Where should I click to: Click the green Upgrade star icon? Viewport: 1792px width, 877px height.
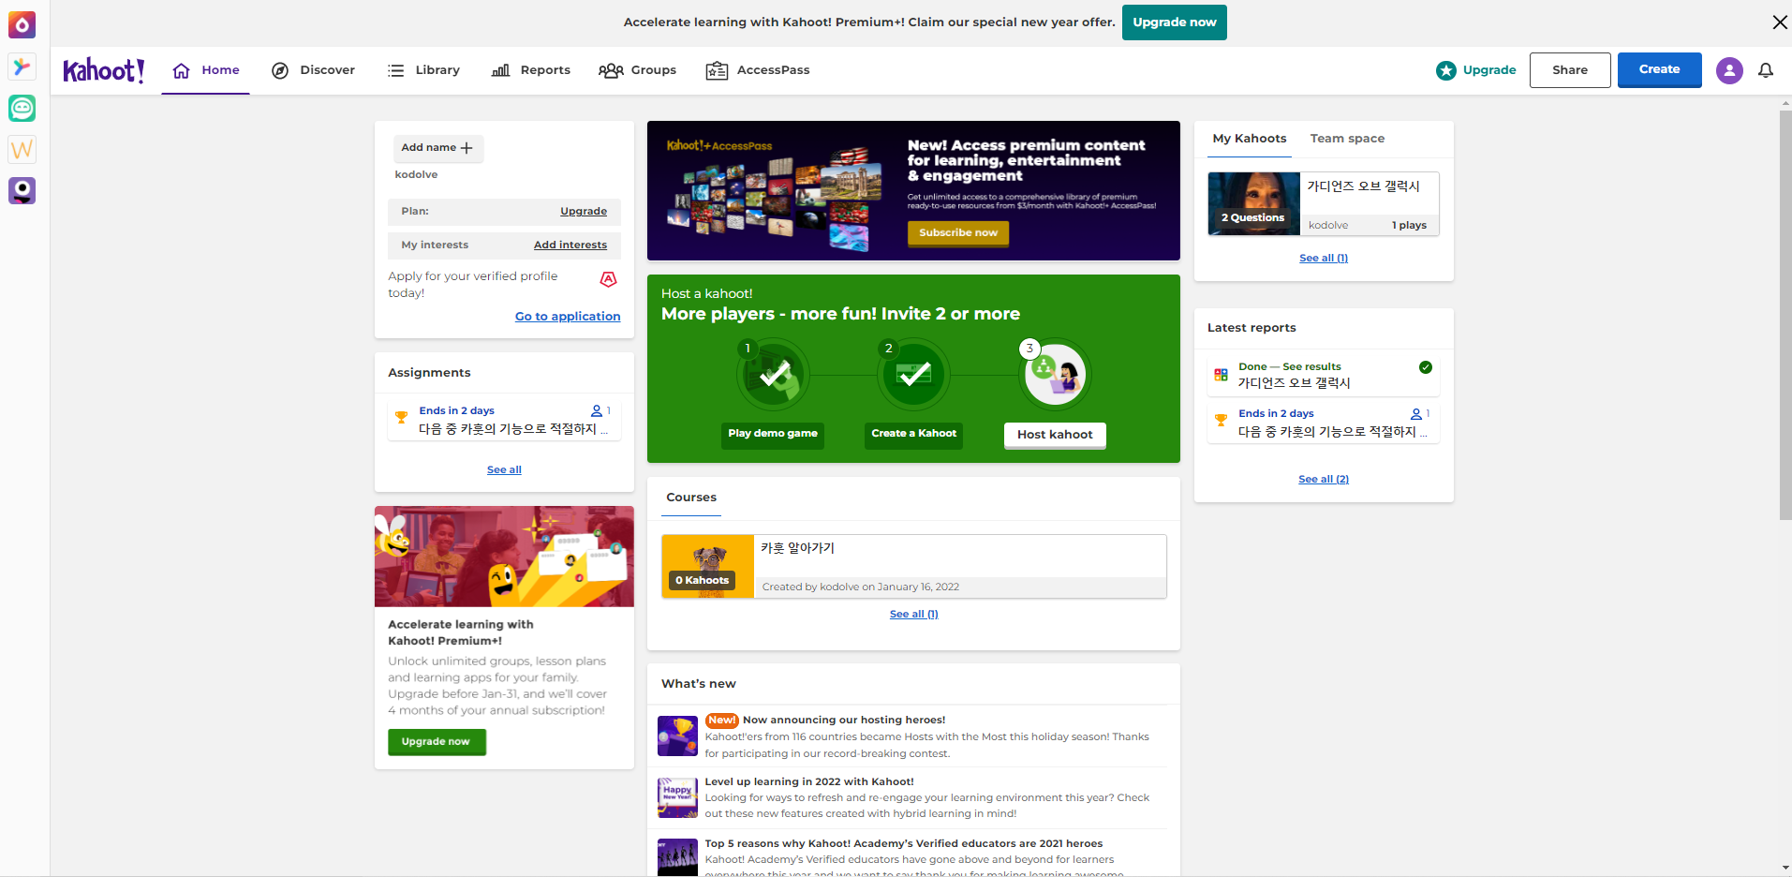point(1446,70)
